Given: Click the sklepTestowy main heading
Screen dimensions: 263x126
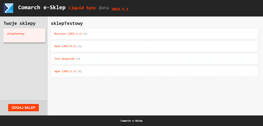Looking at the screenshot, I should [67, 23].
